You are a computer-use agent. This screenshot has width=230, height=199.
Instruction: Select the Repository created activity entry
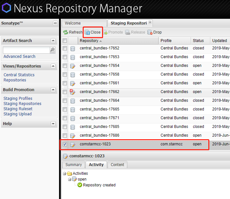(x=99, y=185)
